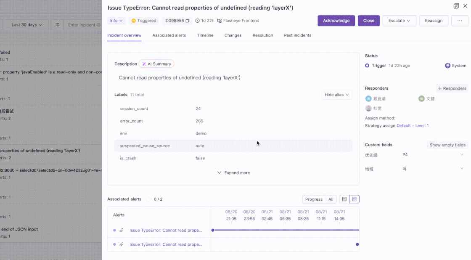The width and height of the screenshot is (471, 260).
Task: Toggle the All alerts filter
Action: (x=331, y=199)
